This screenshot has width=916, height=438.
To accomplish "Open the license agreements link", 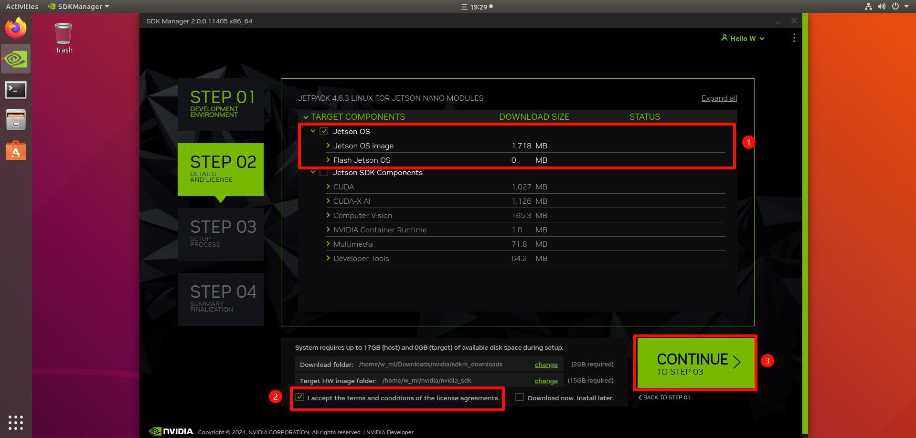I will coord(468,398).
